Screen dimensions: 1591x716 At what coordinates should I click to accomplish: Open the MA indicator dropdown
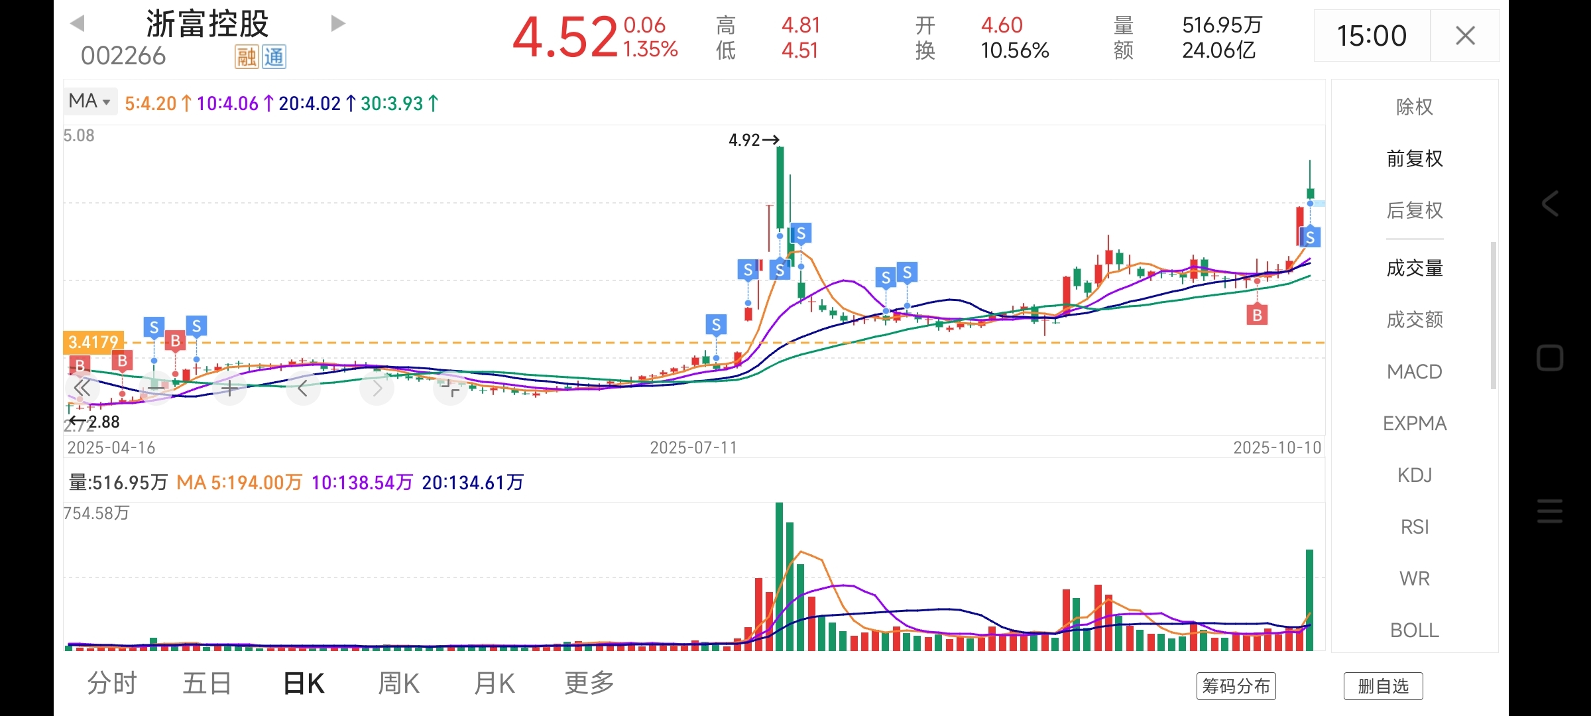[x=90, y=101]
